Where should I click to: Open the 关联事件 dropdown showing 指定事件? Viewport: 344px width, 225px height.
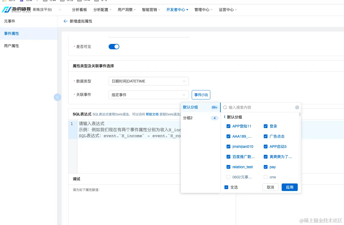pos(149,95)
